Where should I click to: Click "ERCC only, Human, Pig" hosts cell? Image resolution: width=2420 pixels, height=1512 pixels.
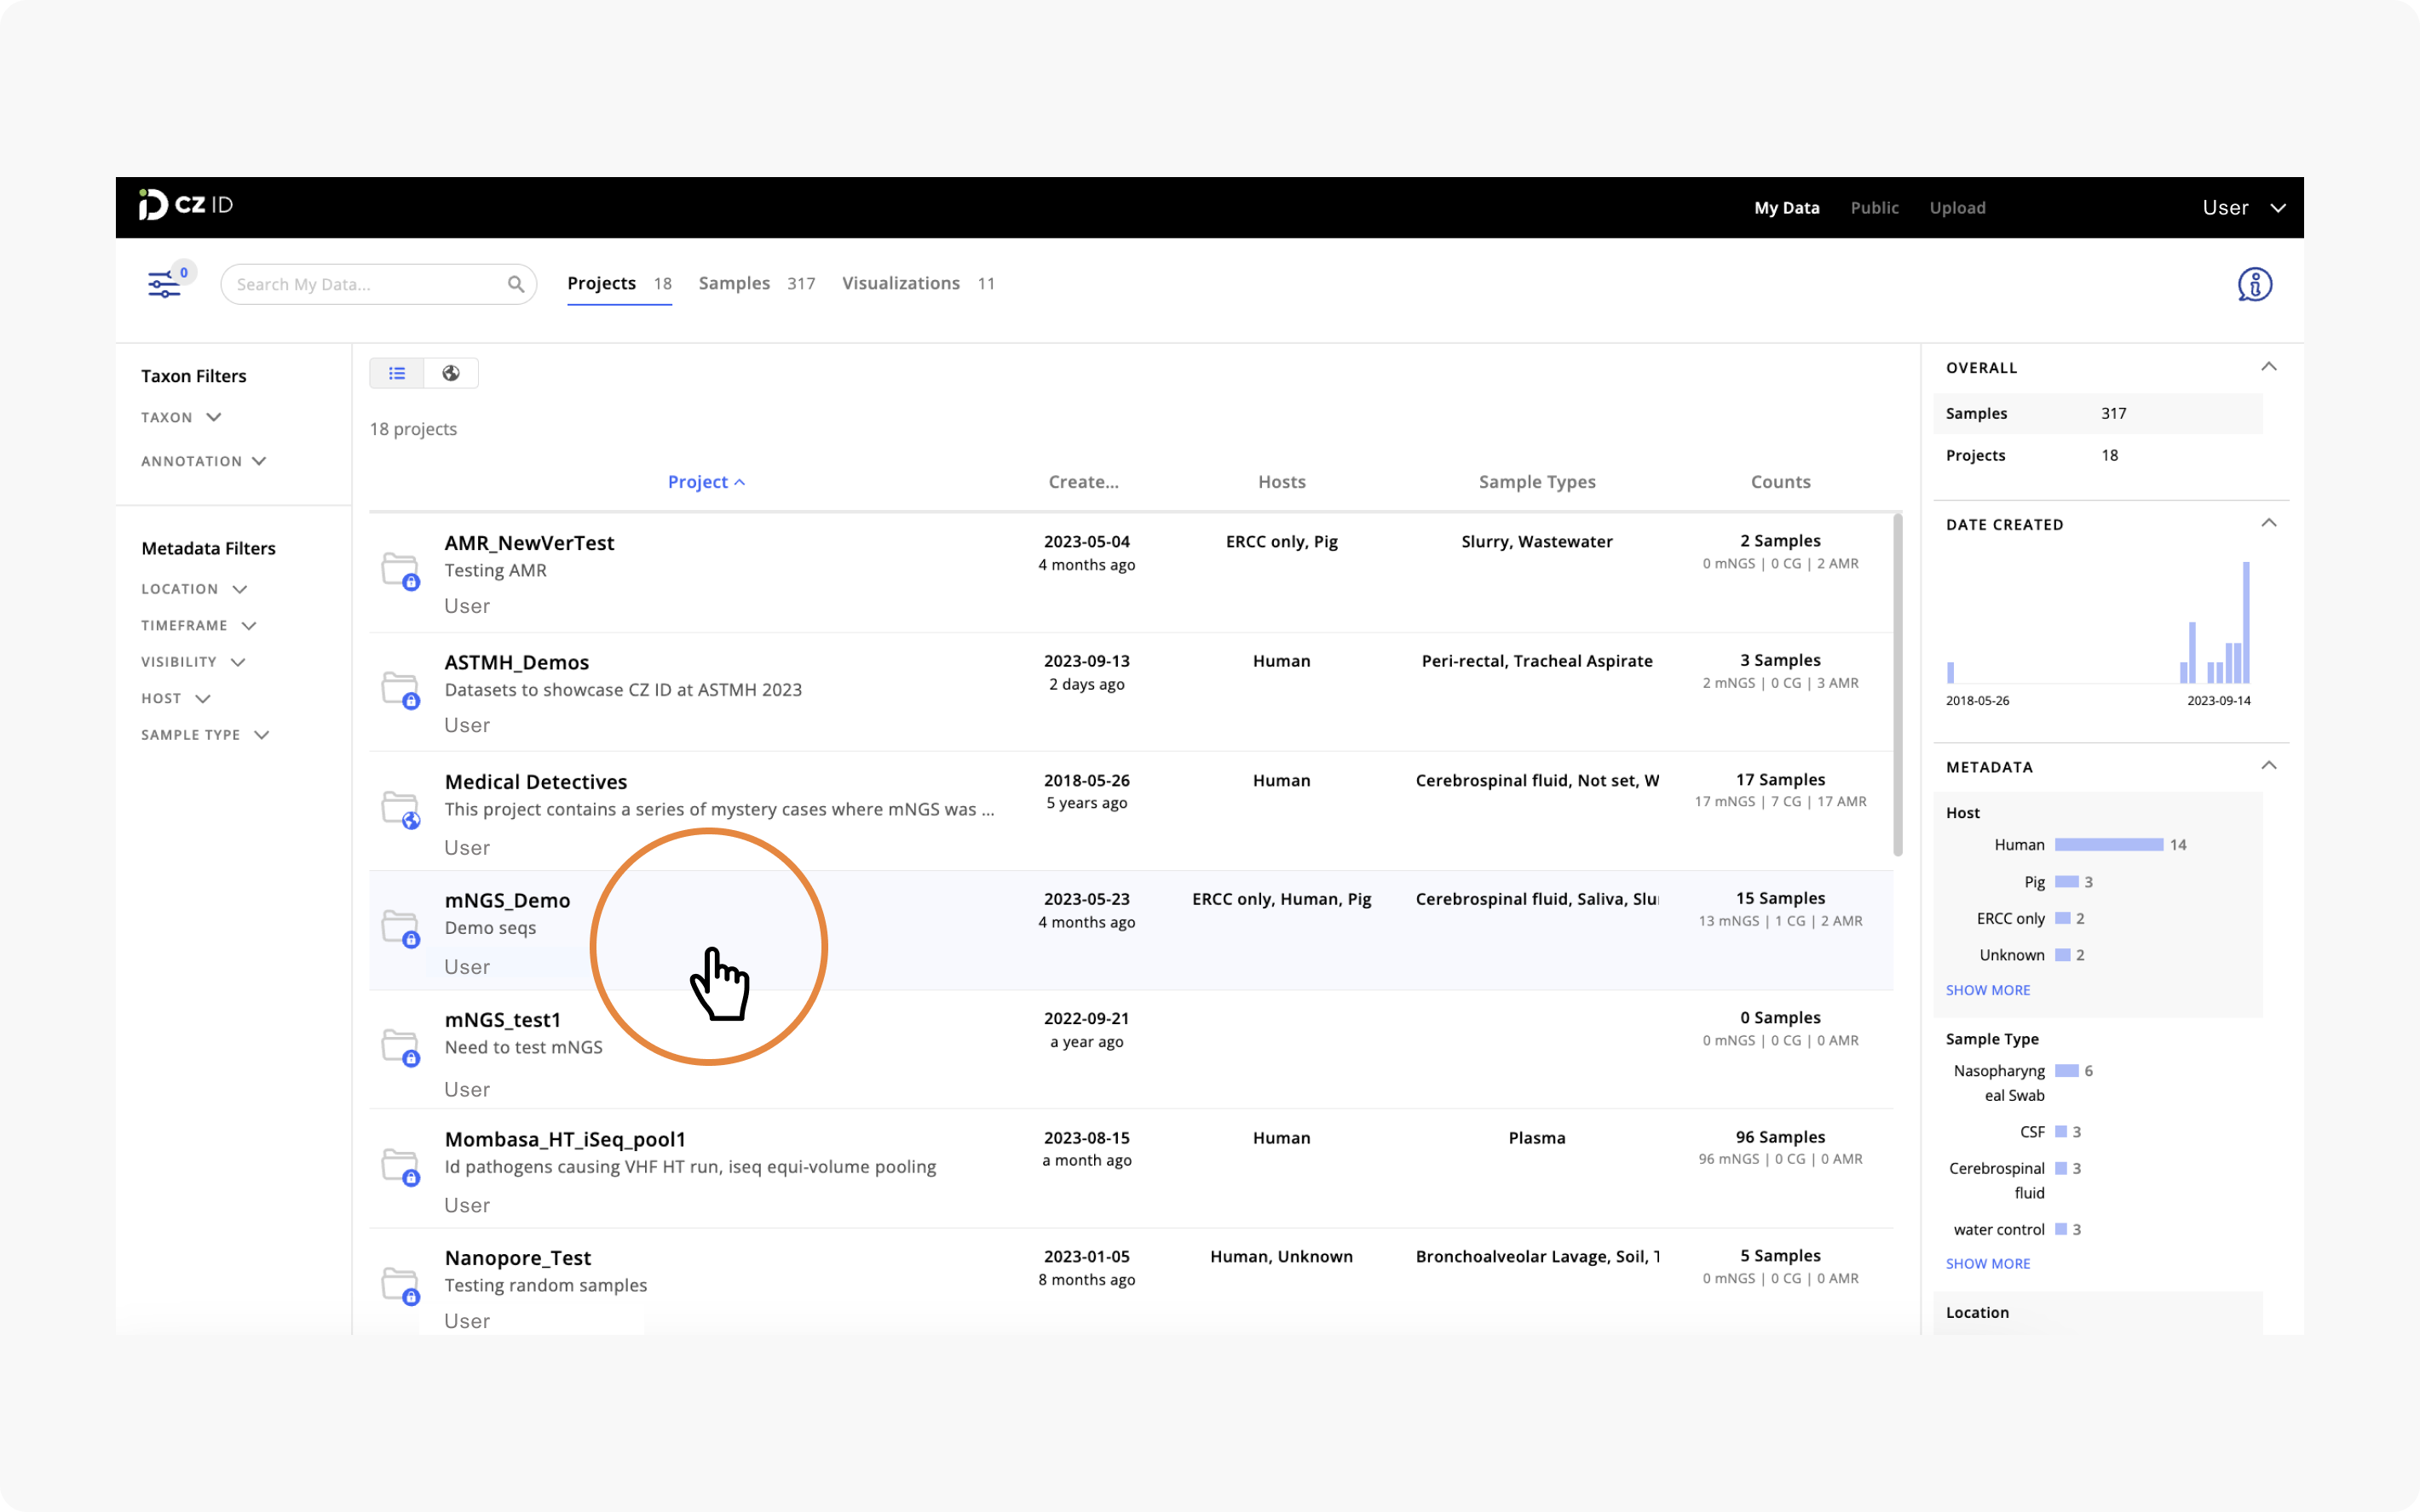(x=1281, y=899)
